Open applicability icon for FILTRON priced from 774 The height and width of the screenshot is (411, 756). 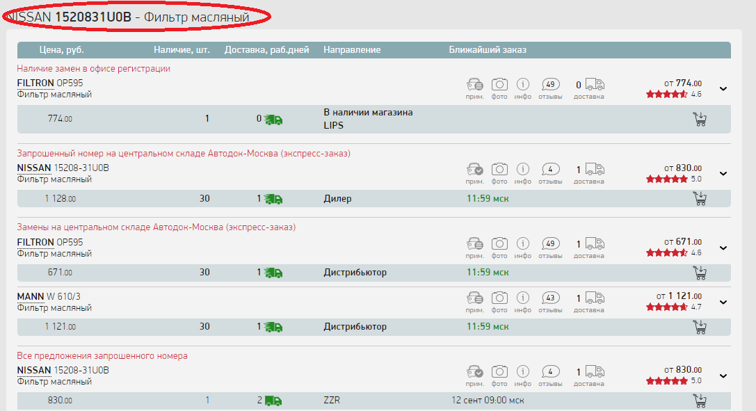(475, 85)
